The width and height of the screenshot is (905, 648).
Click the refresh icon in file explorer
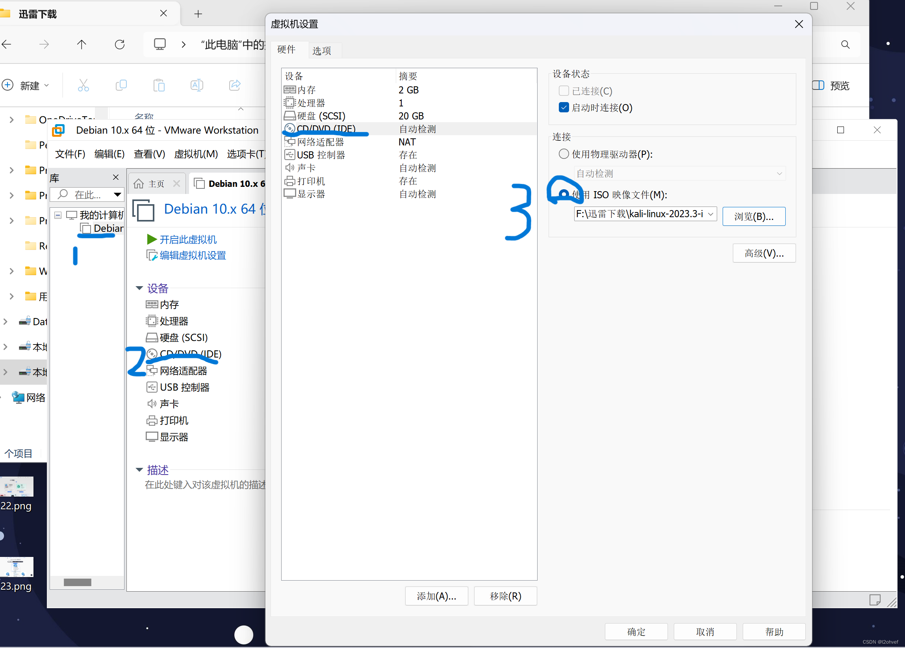(120, 44)
